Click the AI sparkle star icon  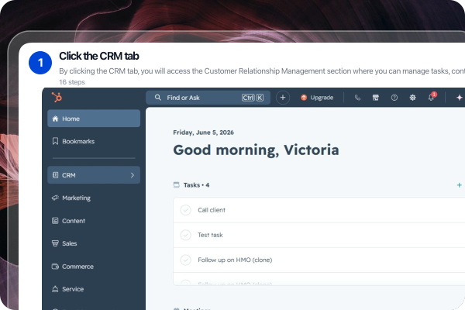coord(460,98)
